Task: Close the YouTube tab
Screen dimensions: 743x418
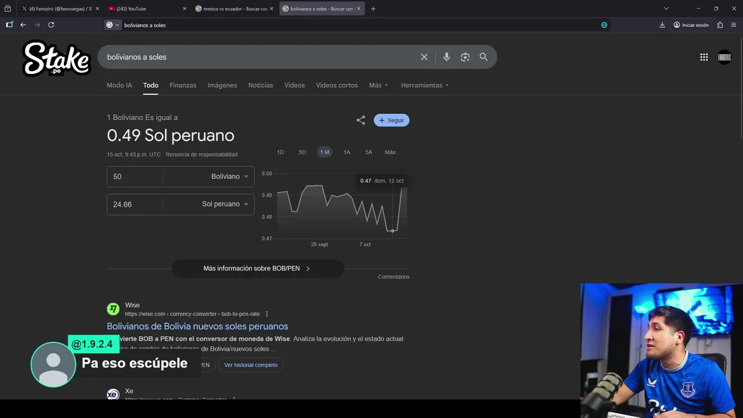Action: 185,9
